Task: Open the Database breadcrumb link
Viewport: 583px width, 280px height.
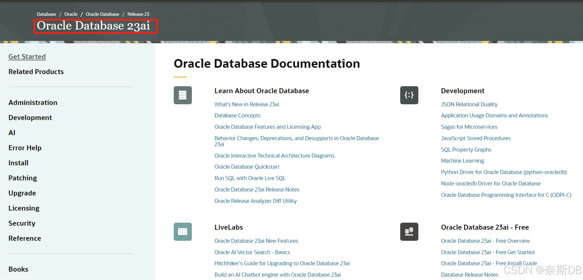Action: click(x=46, y=14)
